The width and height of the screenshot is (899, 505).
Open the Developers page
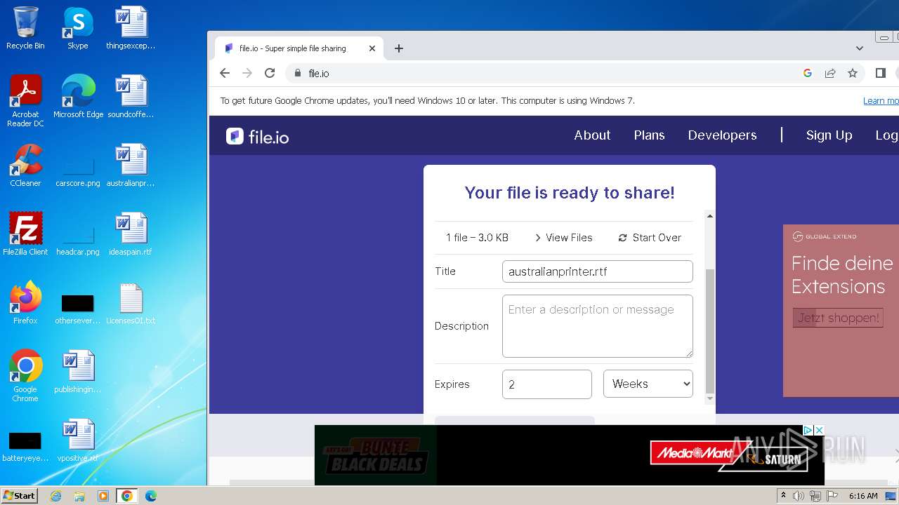click(722, 135)
